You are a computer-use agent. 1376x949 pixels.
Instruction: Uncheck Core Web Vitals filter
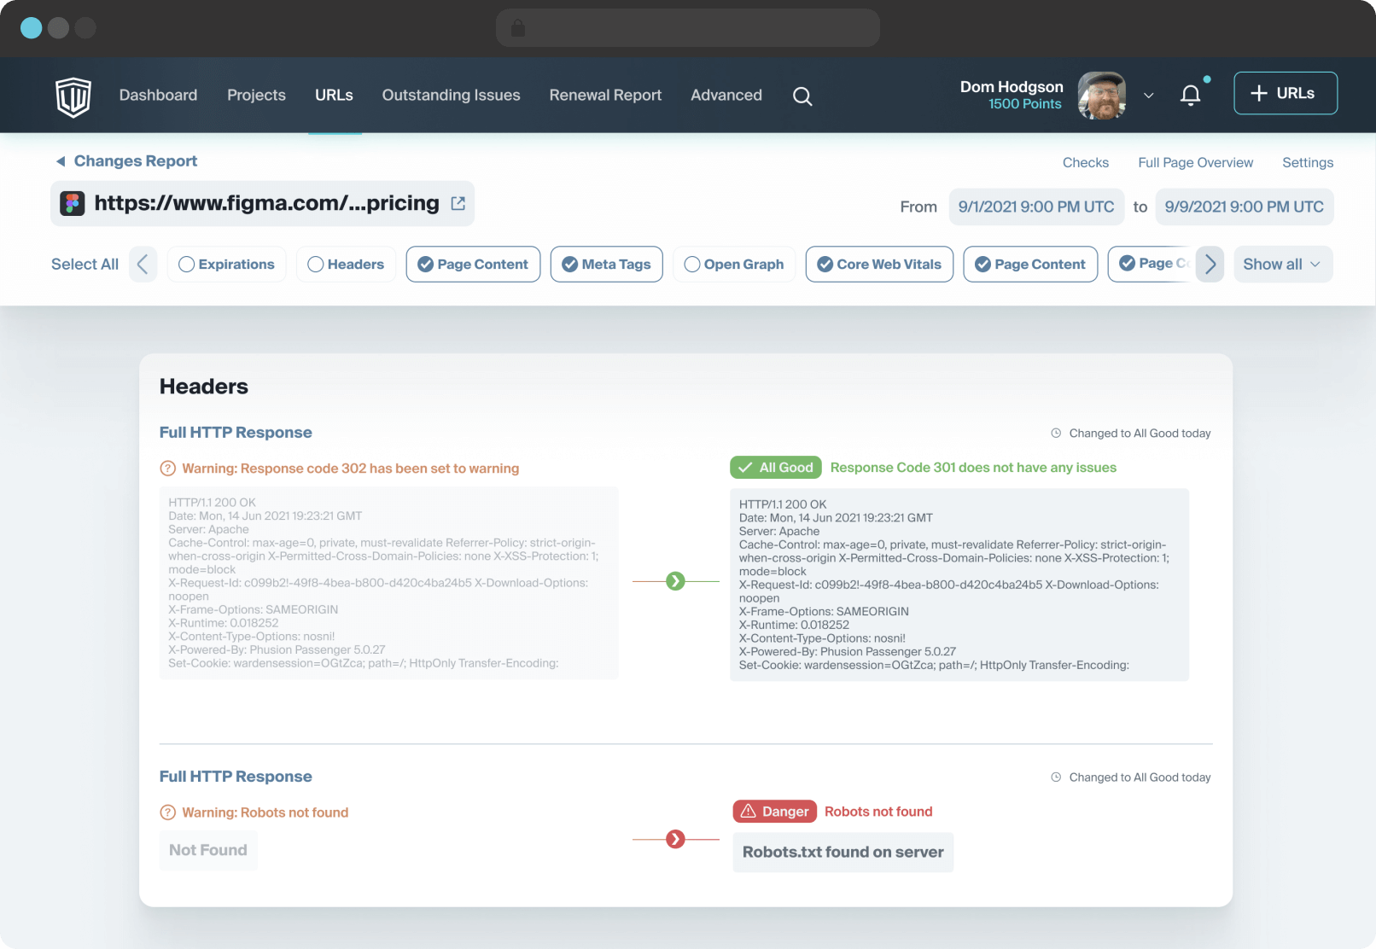coord(879,265)
